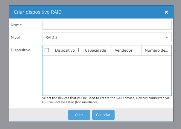This screenshot has width=181, height=129.
Task: Click the Nível field label
Action: [x=15, y=38]
